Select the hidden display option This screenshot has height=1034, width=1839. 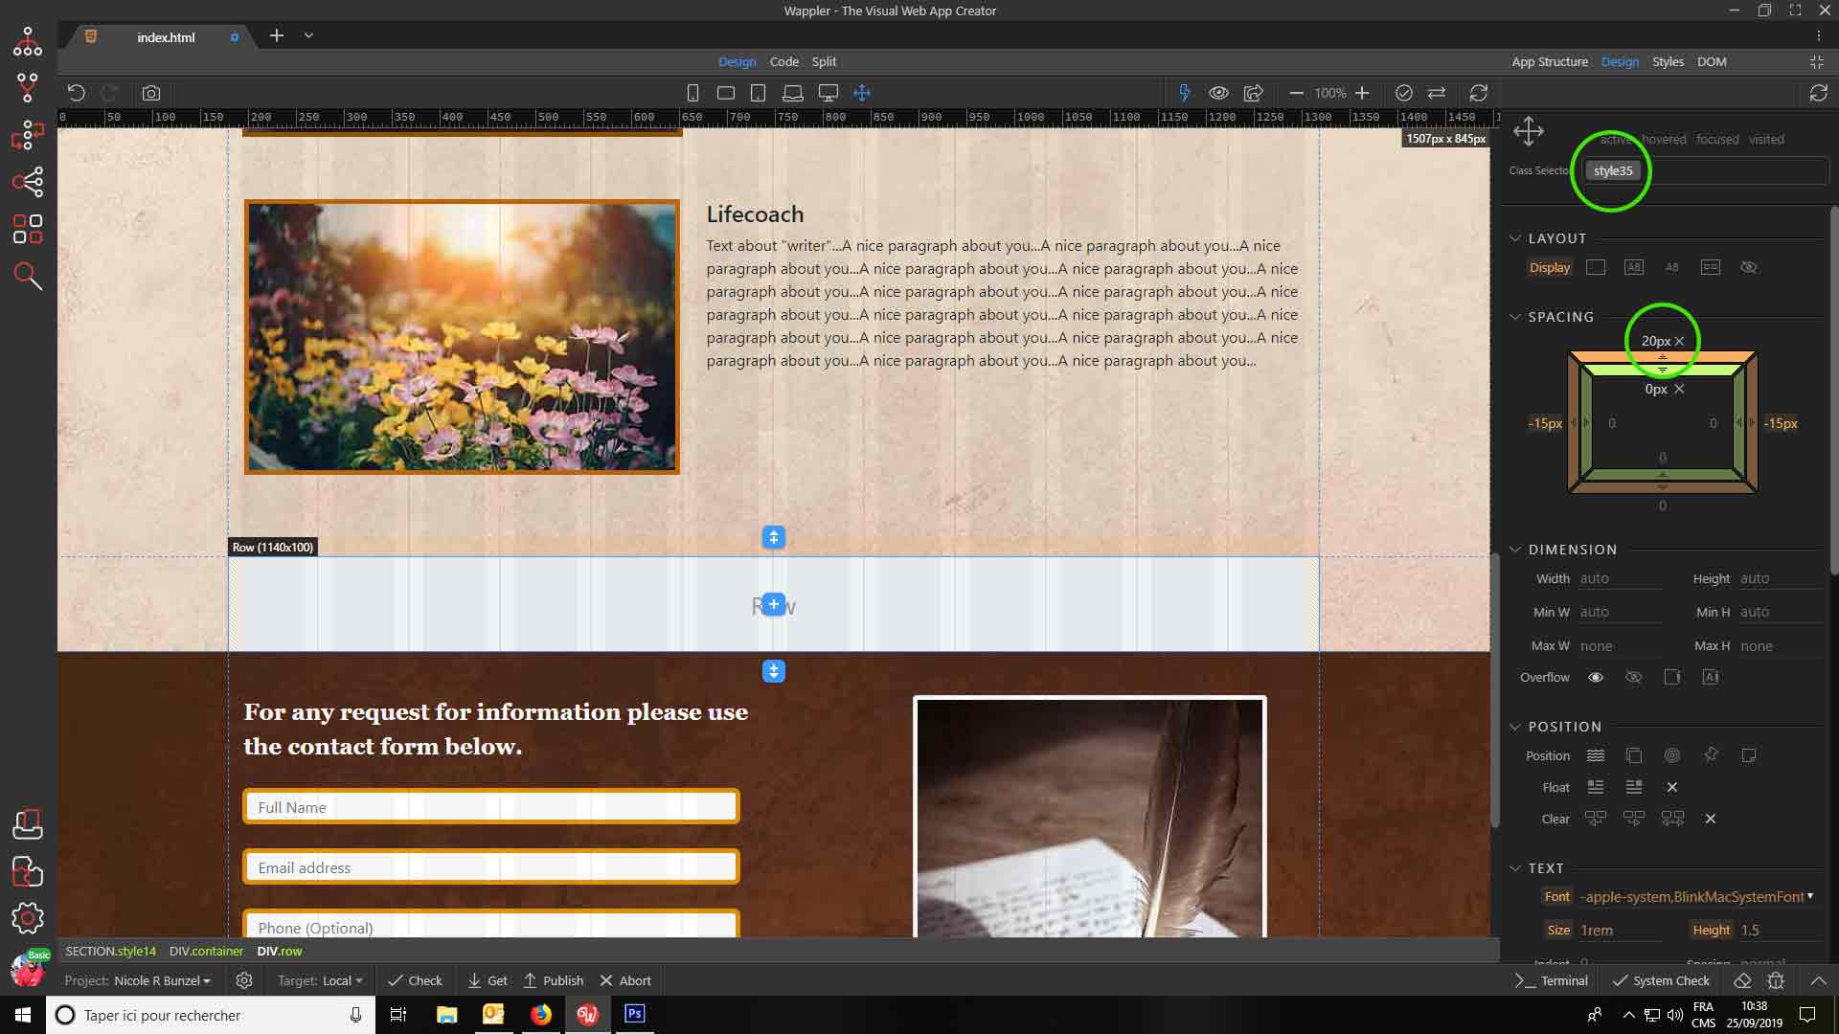1749,267
